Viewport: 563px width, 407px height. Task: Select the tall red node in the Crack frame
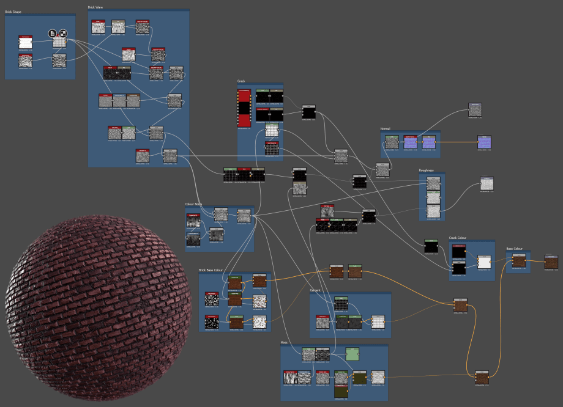click(x=244, y=108)
